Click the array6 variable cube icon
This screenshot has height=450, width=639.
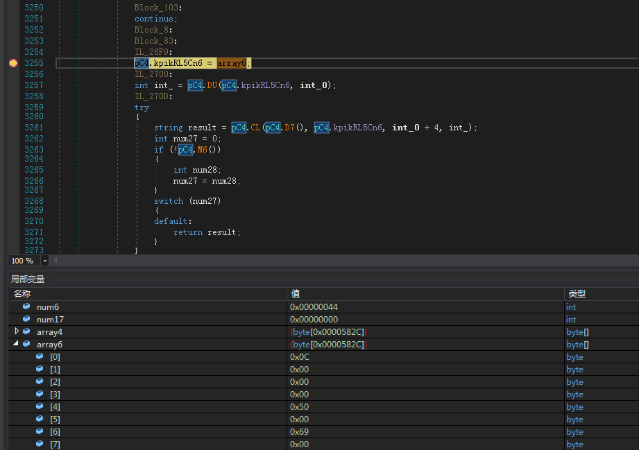(26, 344)
